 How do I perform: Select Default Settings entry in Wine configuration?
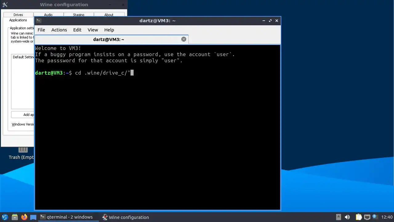pyautogui.click(x=23, y=57)
